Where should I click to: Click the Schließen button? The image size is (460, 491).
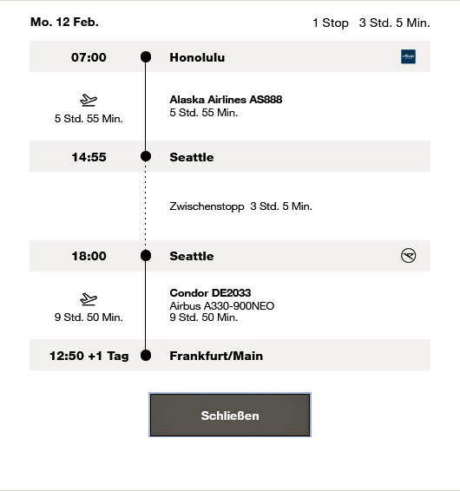coord(230,415)
